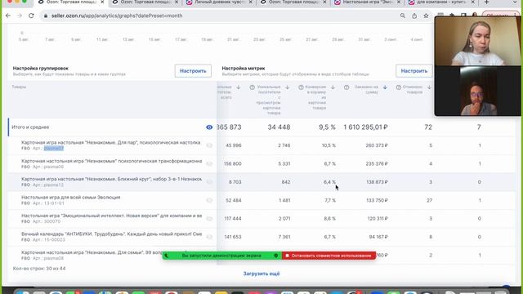Click the 'Товары' column header

(x=19, y=87)
